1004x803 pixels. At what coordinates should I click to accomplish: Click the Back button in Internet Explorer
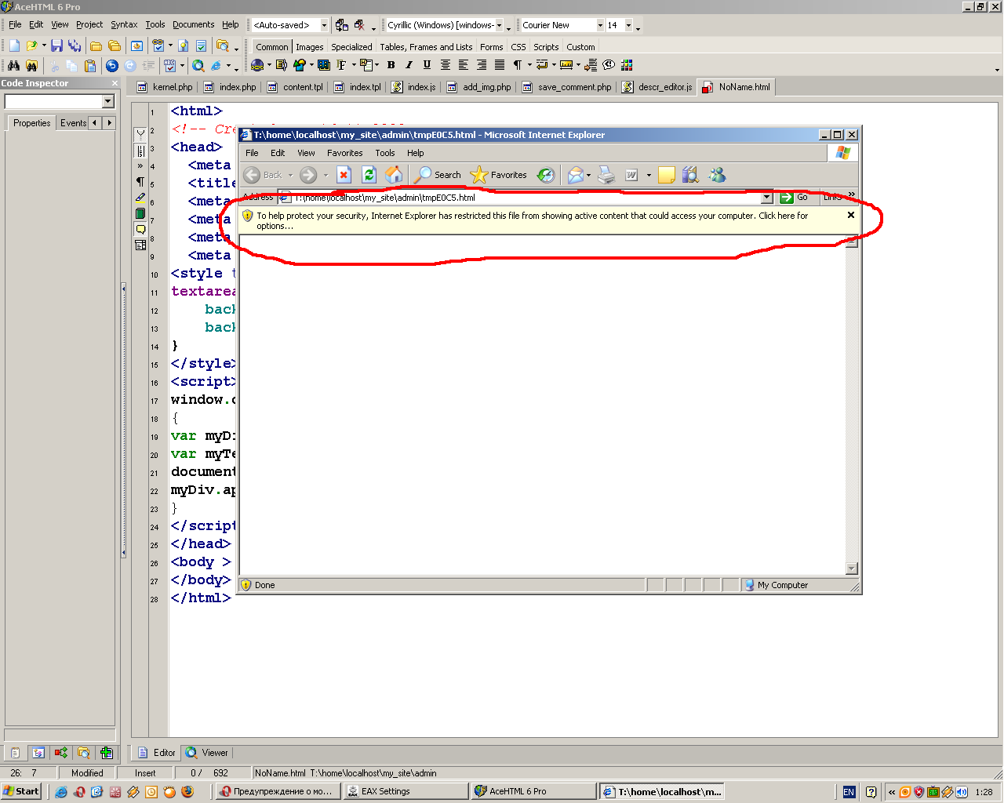[263, 175]
